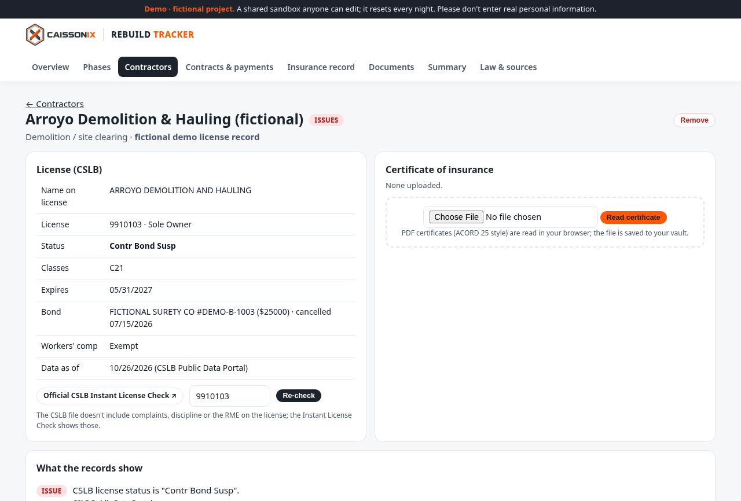Click the Choose File button
The width and height of the screenshot is (741, 501).
[x=456, y=217]
